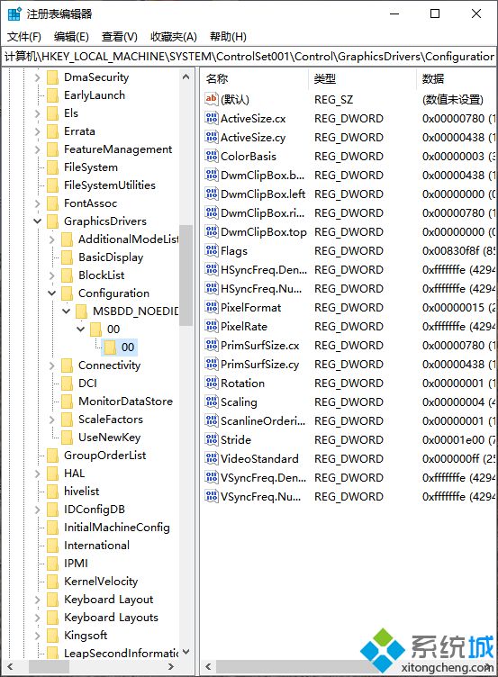Click the Registry Editor app icon in title bar
Image resolution: width=498 pixels, height=677 pixels.
[x=14, y=14]
